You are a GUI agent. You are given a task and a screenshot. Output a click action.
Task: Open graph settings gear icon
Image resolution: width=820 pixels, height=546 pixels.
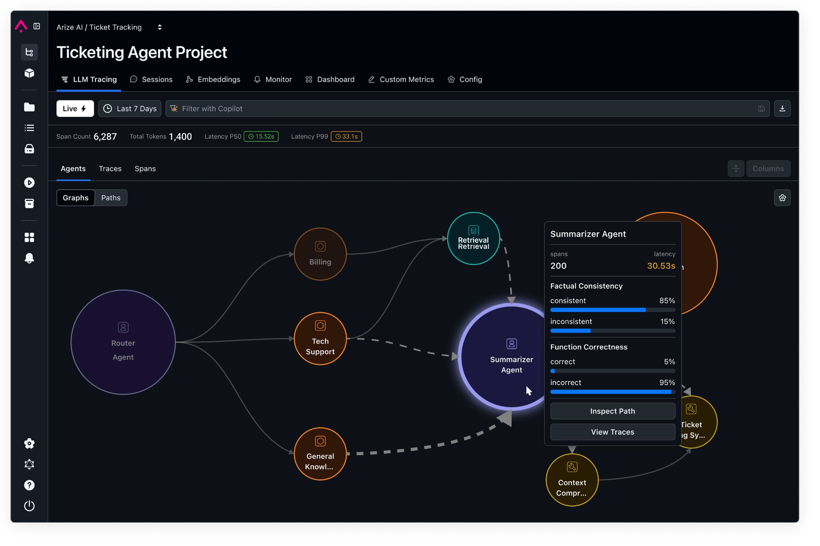click(x=782, y=198)
